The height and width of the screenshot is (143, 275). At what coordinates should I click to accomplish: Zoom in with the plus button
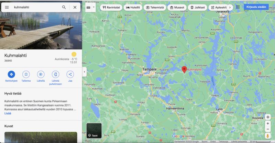click(268, 123)
